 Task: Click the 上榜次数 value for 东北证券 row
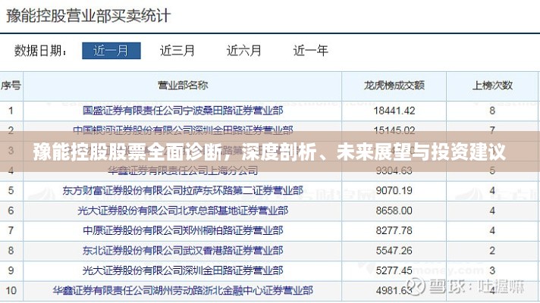pos(492,251)
